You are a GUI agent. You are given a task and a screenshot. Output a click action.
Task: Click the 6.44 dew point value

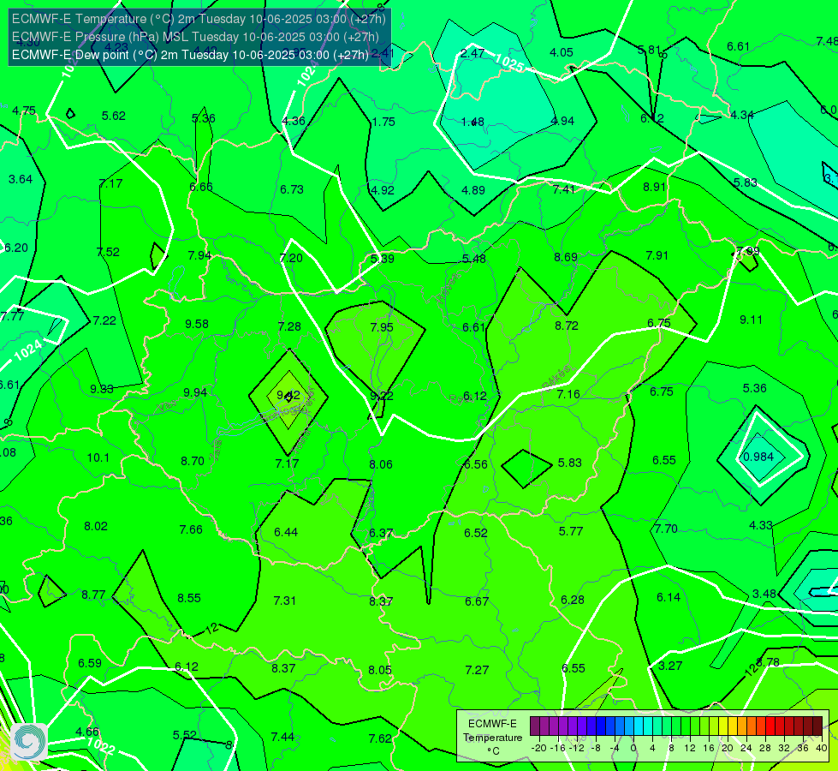point(286,532)
